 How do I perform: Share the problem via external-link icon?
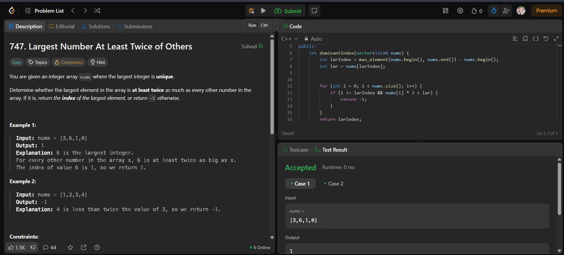pyautogui.click(x=84, y=247)
